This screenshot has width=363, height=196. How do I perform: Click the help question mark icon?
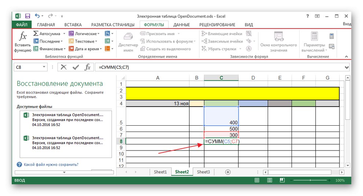(307, 16)
